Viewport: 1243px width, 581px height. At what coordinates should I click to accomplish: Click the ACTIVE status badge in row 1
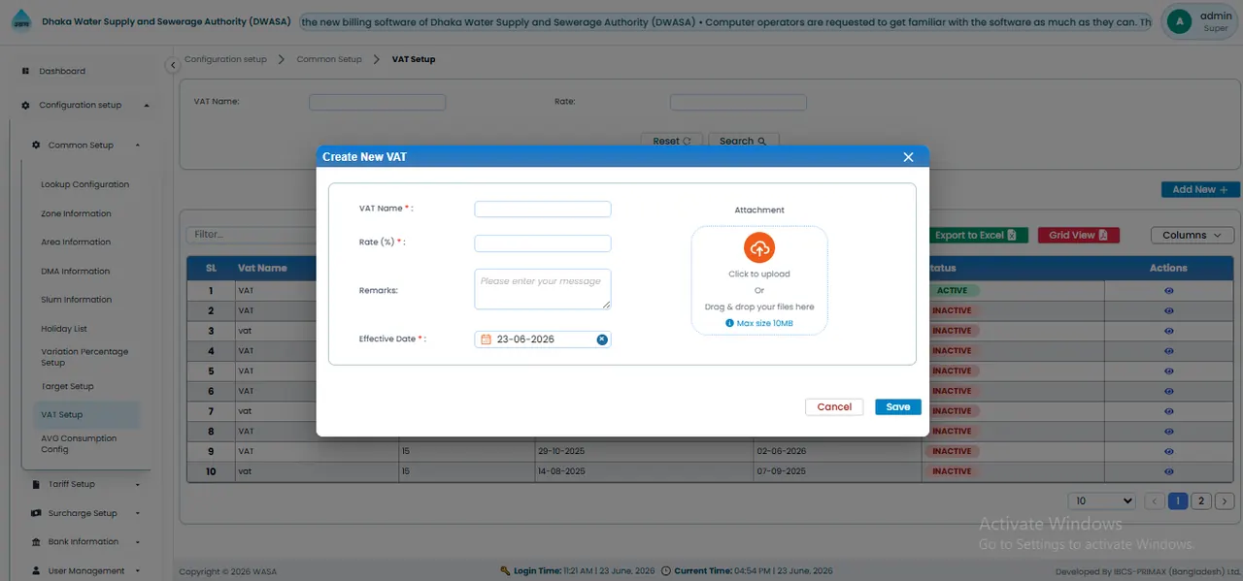tap(952, 291)
